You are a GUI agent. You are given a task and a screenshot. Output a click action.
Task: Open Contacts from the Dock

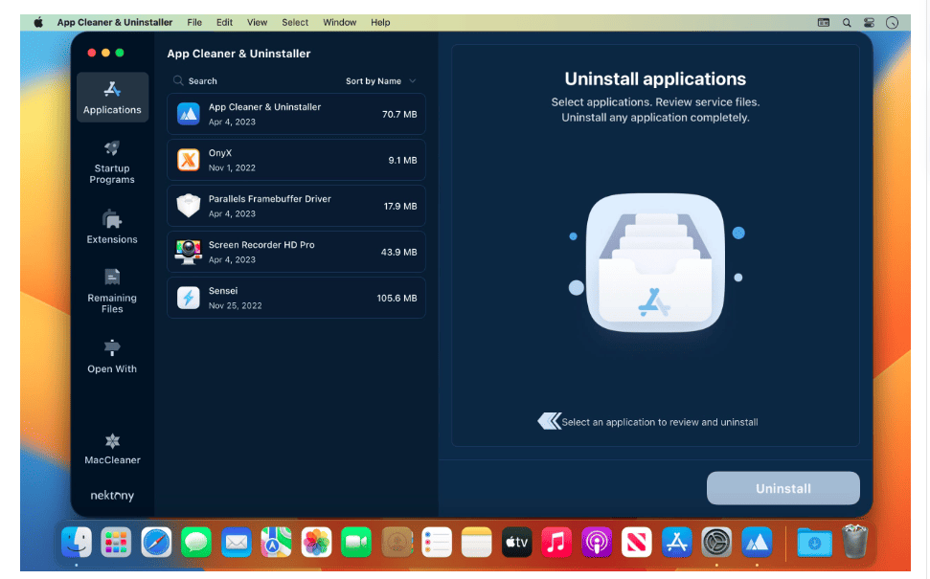pyautogui.click(x=397, y=542)
